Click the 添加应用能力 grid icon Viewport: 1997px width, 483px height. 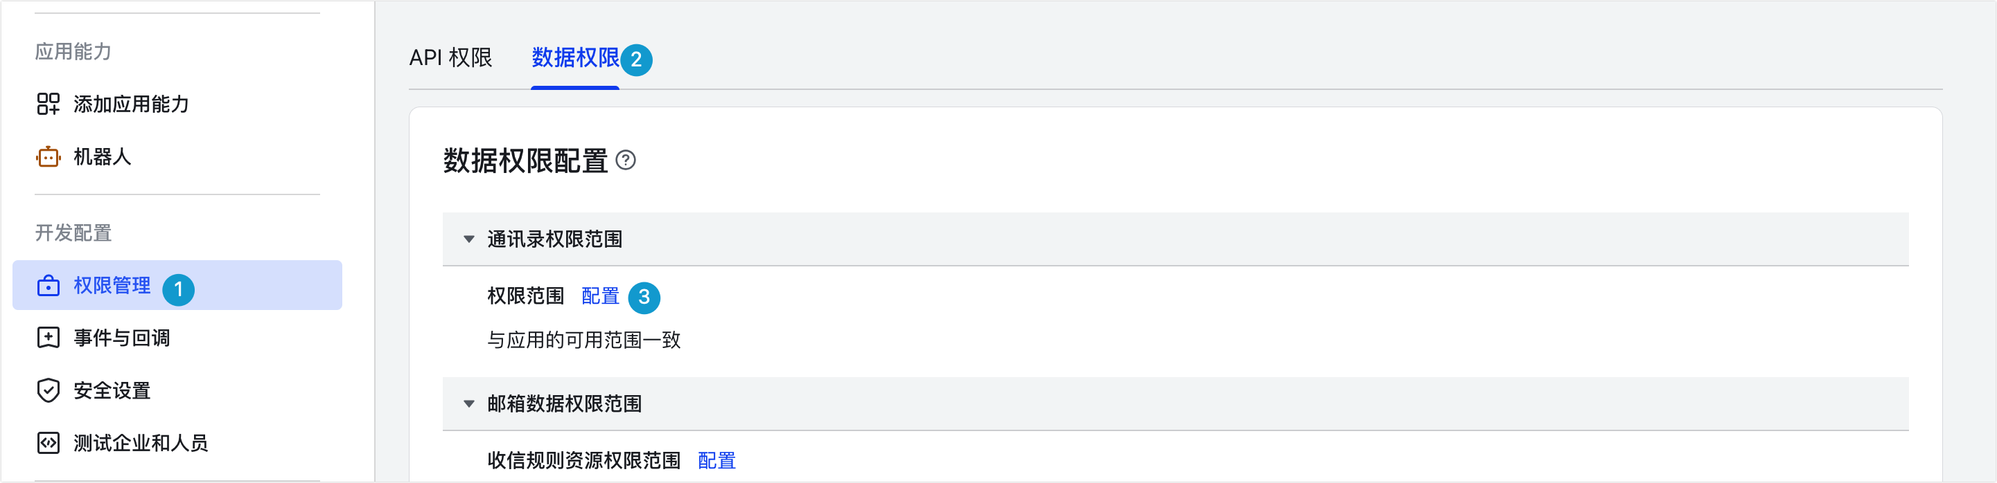(x=48, y=104)
